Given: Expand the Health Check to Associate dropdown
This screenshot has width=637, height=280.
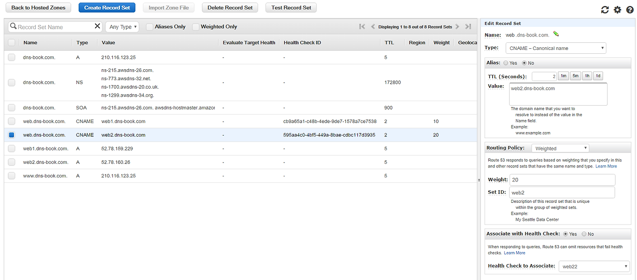Looking at the screenshot, I should pos(594,267).
